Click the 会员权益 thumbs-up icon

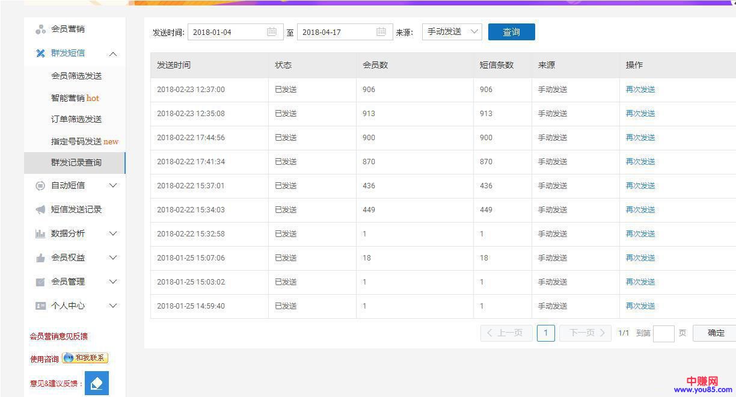(40, 257)
